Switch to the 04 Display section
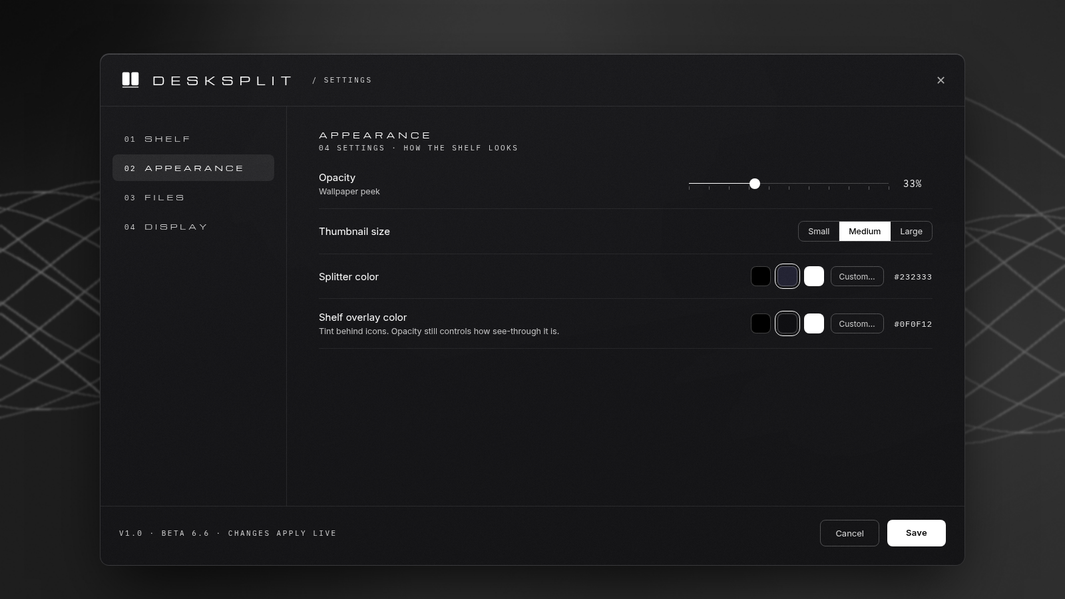 coord(193,226)
